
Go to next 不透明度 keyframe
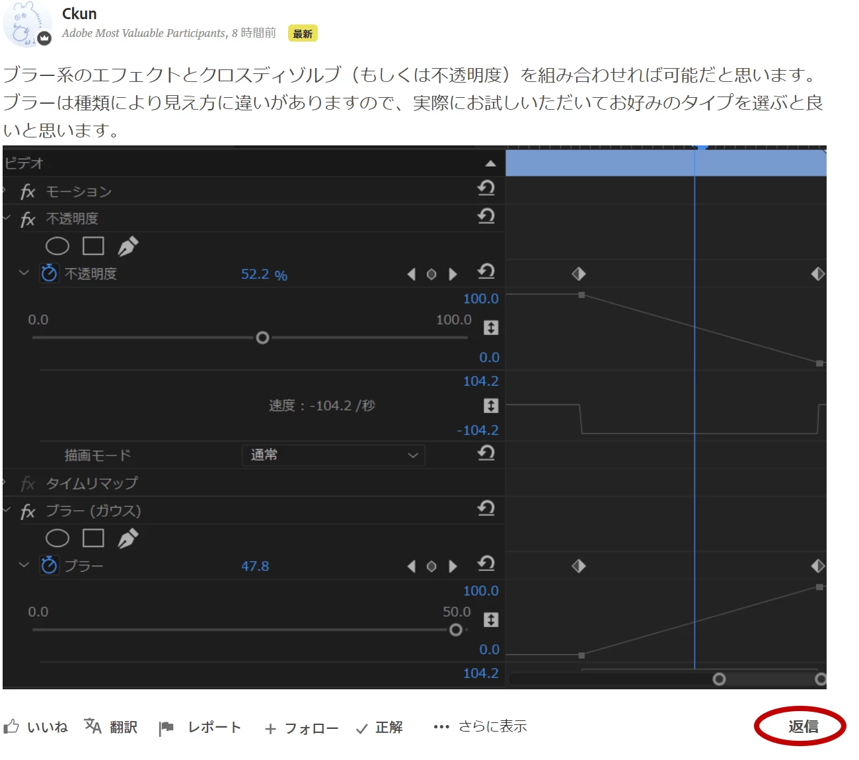coord(453,274)
